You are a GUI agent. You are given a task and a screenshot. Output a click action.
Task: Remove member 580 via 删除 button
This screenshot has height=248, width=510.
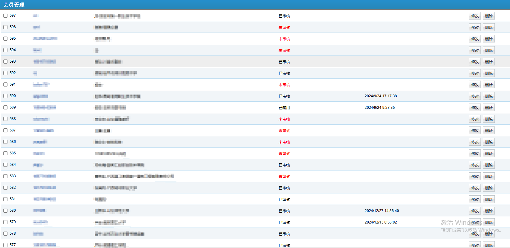point(489,211)
